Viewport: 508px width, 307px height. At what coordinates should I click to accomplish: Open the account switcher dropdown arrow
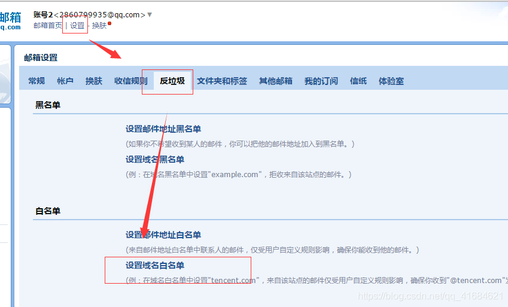click(150, 14)
